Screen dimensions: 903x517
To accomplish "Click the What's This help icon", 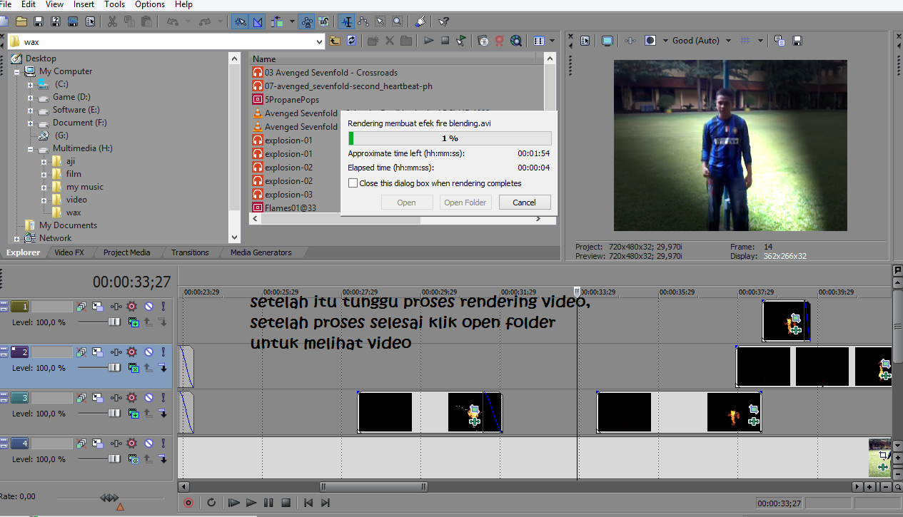I will coord(443,21).
